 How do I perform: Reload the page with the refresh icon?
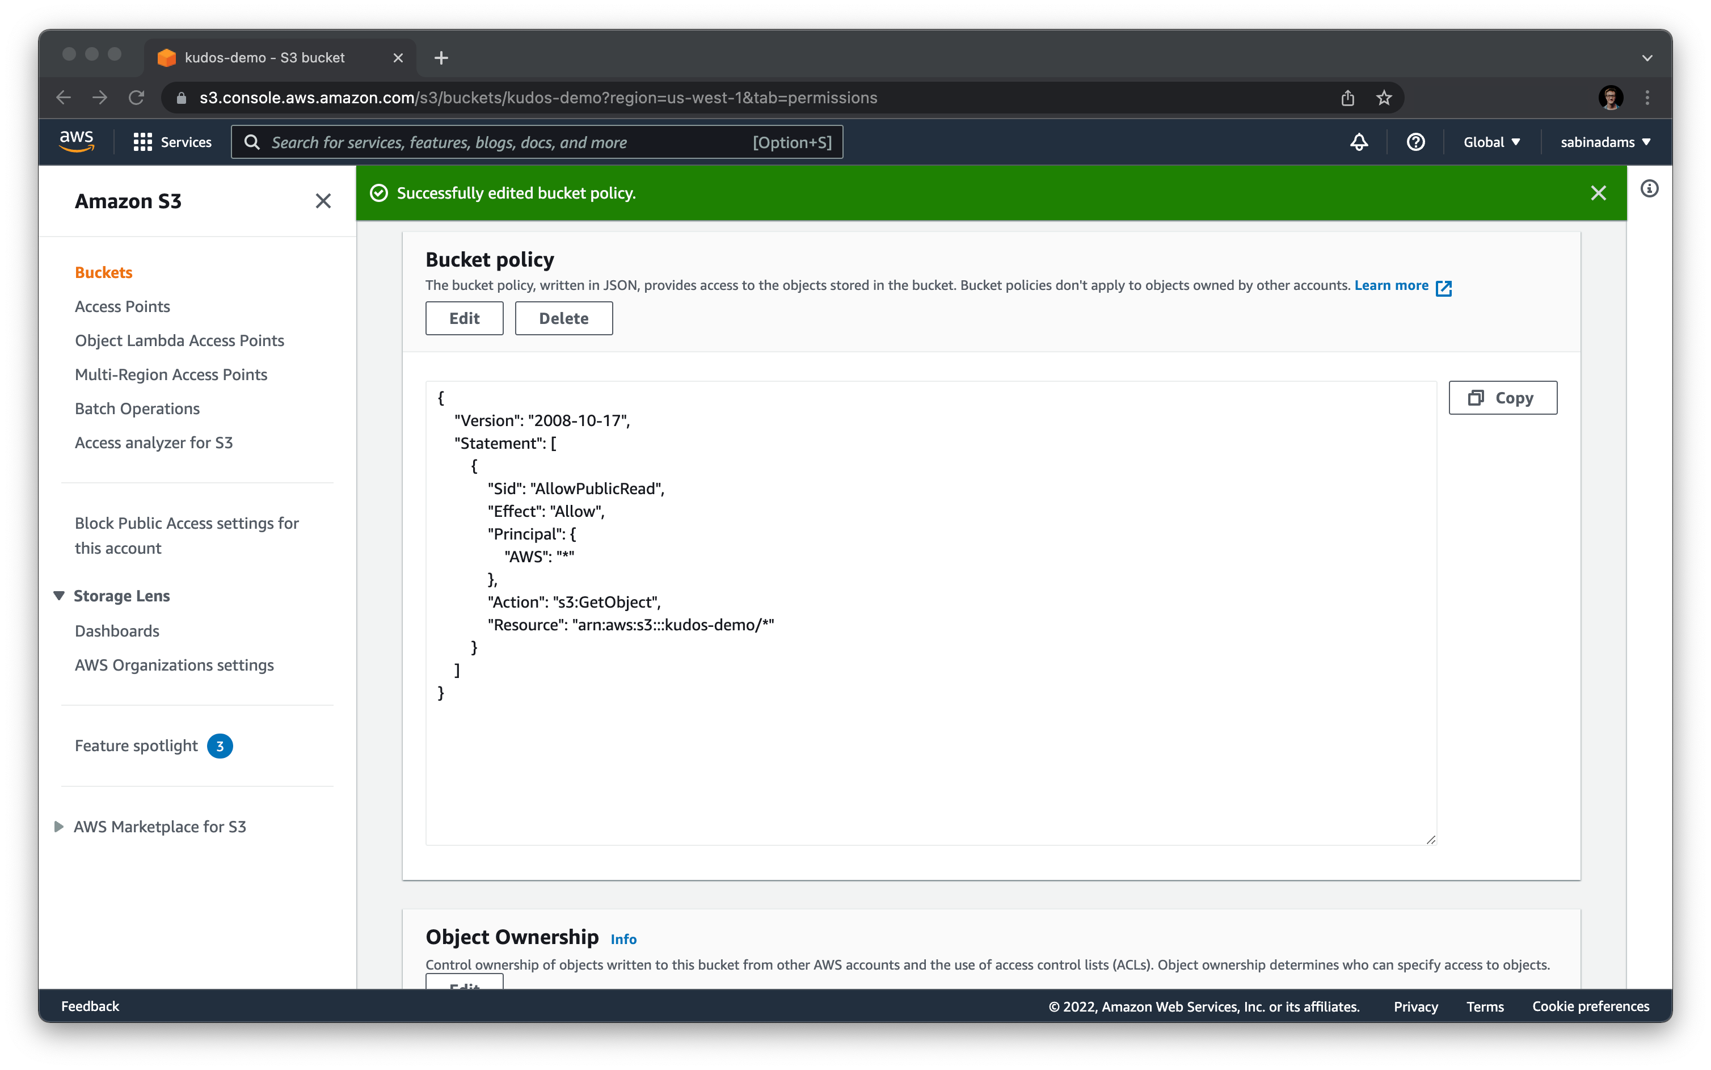(137, 98)
